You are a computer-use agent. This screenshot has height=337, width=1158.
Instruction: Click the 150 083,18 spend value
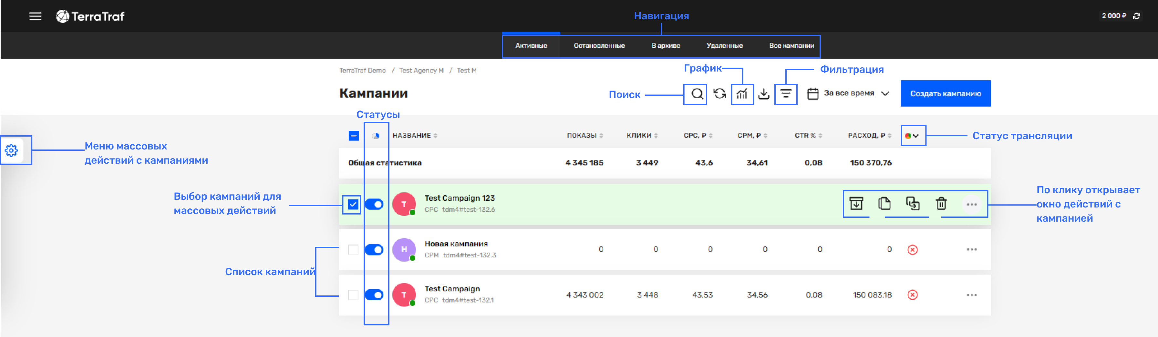[872, 295]
